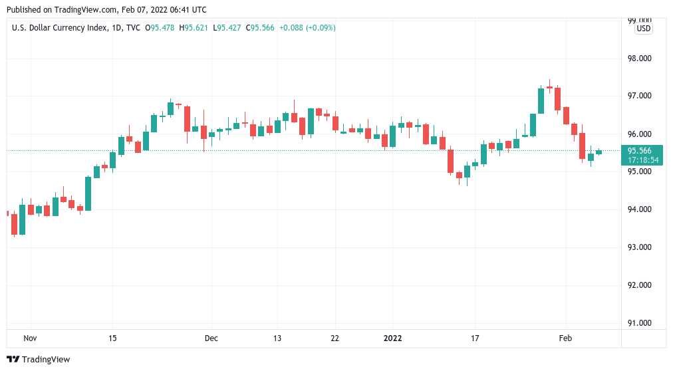This screenshot has width=673, height=371.
Task: Click the 98.000 price axis label
Action: (640, 59)
